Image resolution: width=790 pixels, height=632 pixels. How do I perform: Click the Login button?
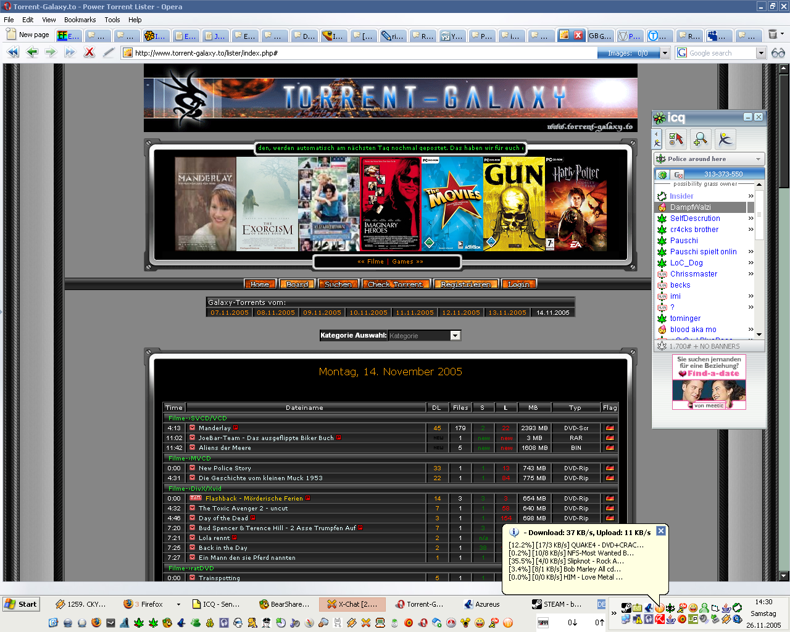pos(519,284)
